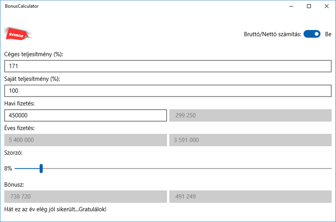The width and height of the screenshot is (336, 222).
Task: Maximize the BonusCalculator window
Action: (309, 6)
